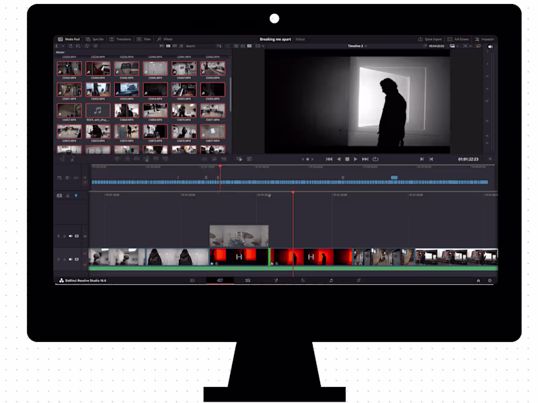The image size is (538, 403).
Task: Click the audio volume control in the toolbar
Action: pyautogui.click(x=490, y=47)
